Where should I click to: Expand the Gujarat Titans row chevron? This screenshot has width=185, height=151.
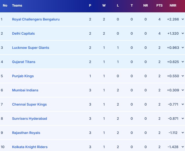183,62
